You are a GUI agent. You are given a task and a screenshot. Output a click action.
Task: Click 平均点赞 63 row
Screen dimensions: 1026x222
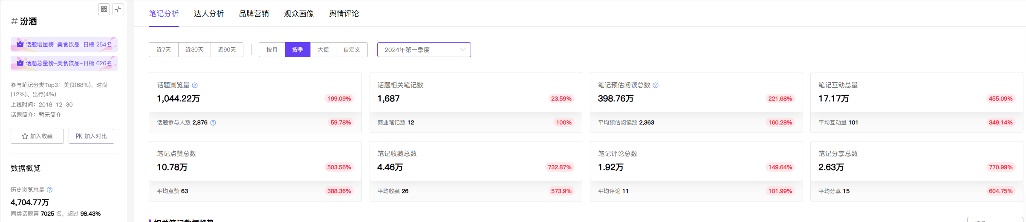[x=255, y=191]
